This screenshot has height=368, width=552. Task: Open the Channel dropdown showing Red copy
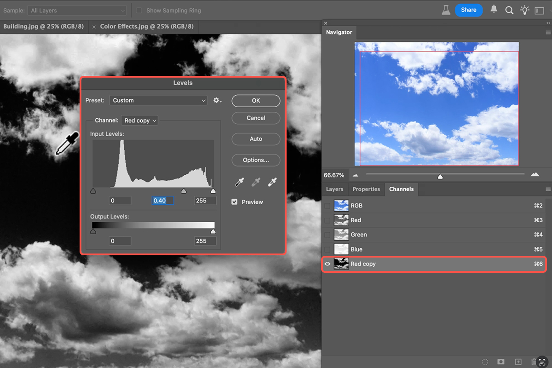coord(140,121)
